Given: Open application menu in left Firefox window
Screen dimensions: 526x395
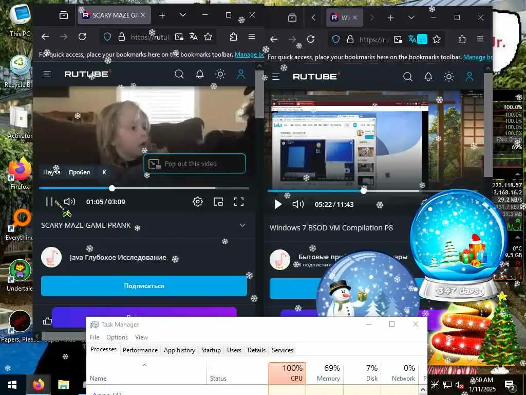Looking at the screenshot, I should pos(252,37).
